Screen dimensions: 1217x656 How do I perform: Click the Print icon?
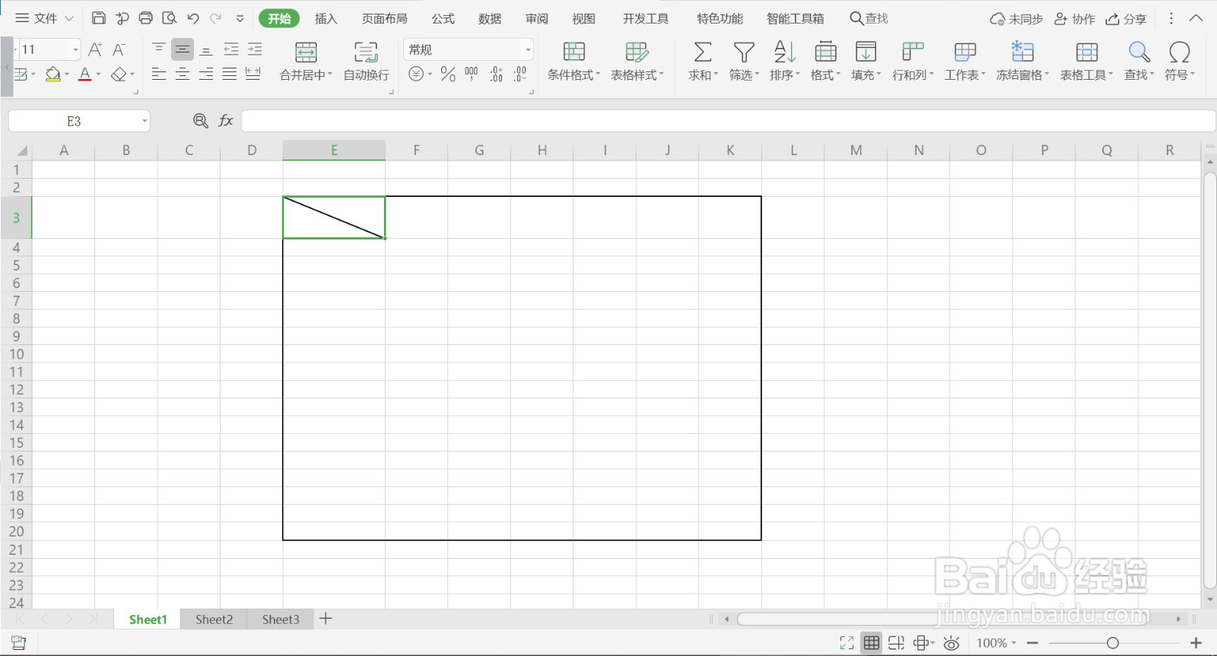tap(145, 18)
